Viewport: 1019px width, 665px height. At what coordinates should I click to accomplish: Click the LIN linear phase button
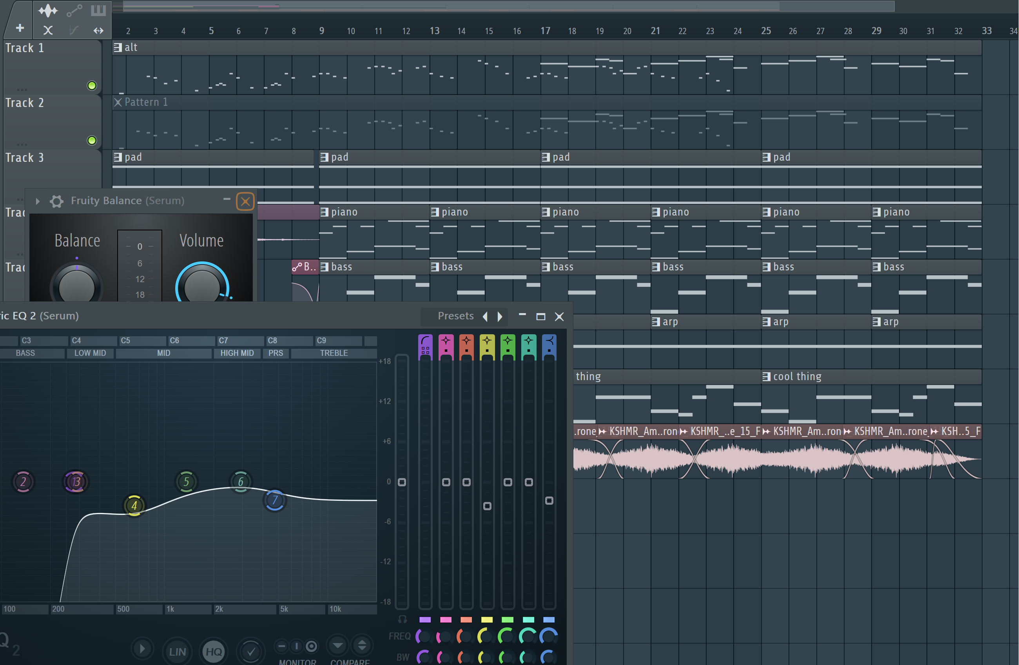tap(177, 652)
